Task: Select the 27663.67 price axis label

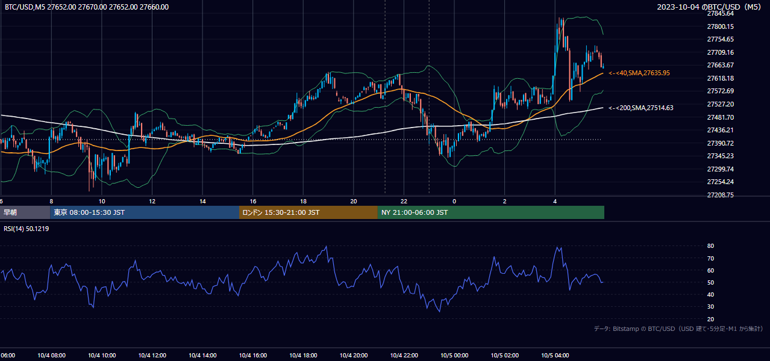Action: pyautogui.click(x=720, y=65)
